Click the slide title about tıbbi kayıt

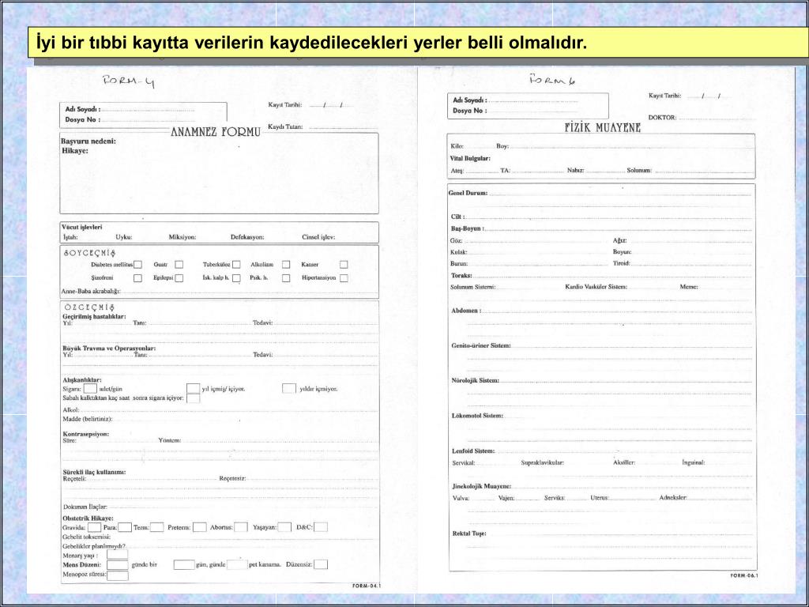coord(311,43)
